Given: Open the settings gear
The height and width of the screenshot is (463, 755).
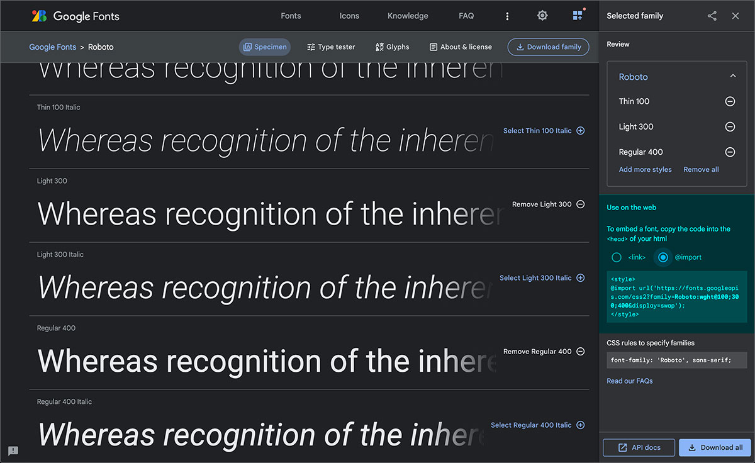Looking at the screenshot, I should click(x=542, y=16).
